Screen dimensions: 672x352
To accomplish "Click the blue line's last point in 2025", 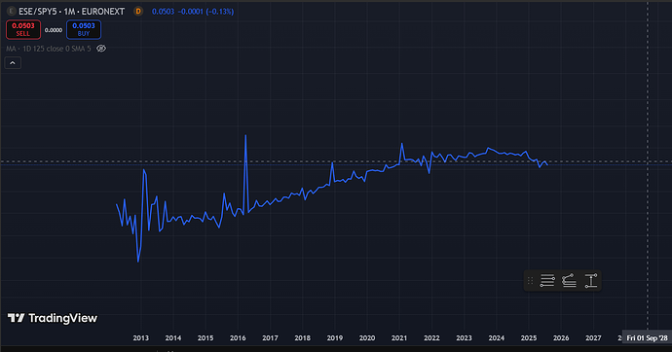I will click(x=547, y=165).
